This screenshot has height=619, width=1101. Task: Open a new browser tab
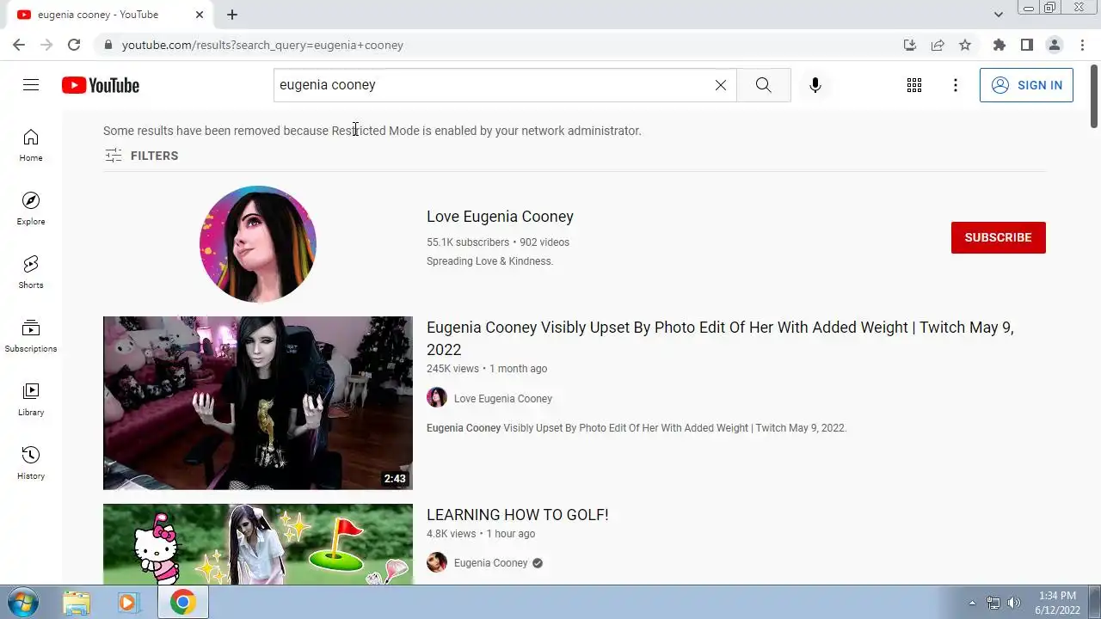(232, 15)
